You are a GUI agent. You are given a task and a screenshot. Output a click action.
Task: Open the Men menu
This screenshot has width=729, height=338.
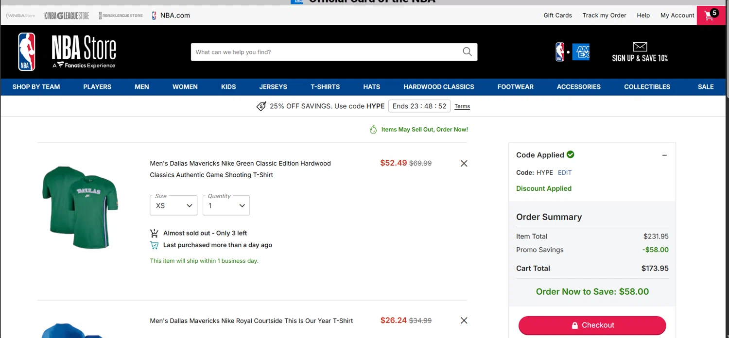pyautogui.click(x=142, y=87)
